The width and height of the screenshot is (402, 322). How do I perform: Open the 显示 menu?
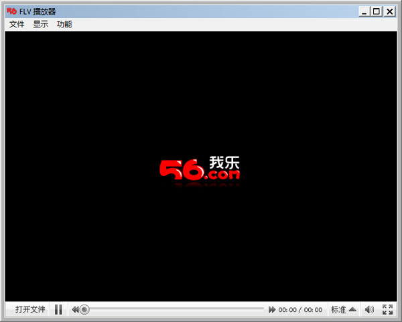(40, 24)
